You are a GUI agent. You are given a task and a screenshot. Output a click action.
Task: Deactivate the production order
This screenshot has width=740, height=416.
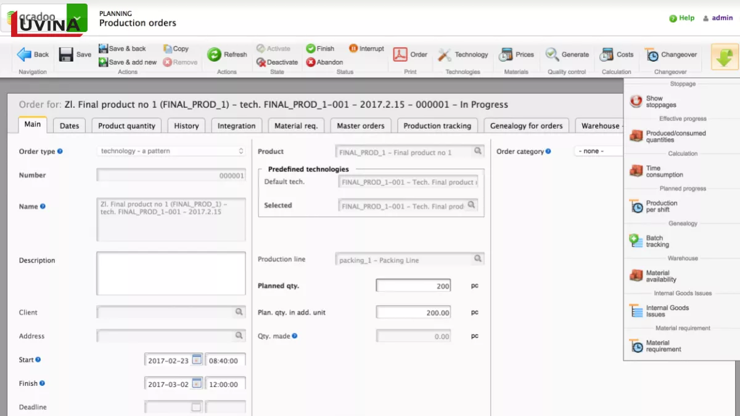click(x=276, y=62)
